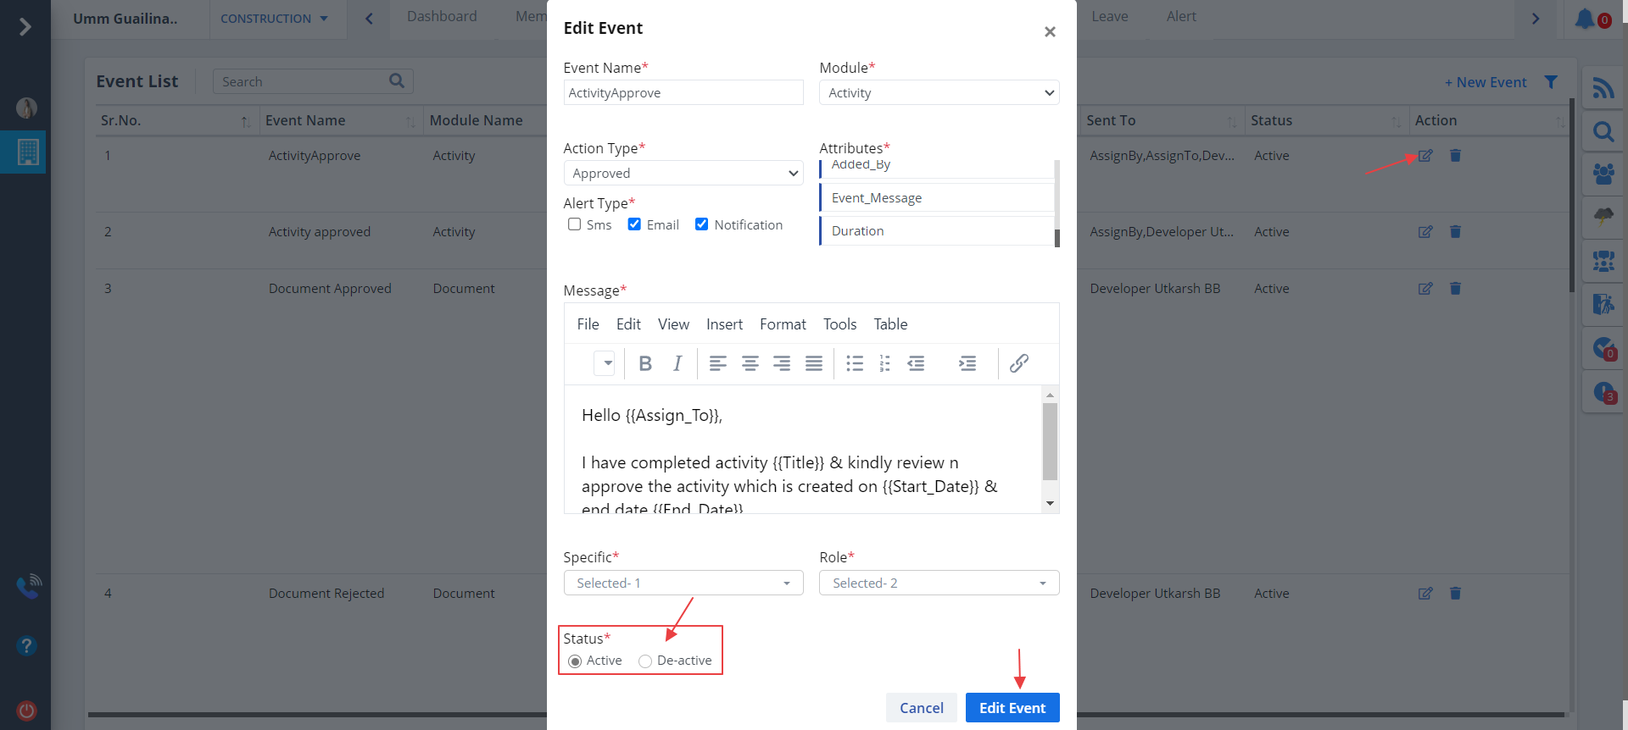Uncheck the Email alert checkbox
The height and width of the screenshot is (730, 1628).
(634, 224)
